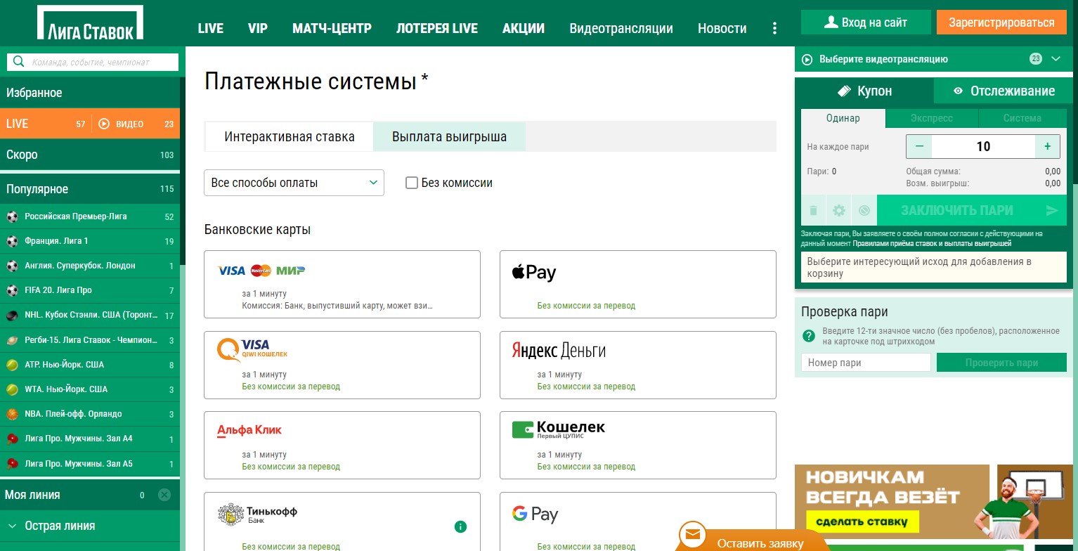Select the Отслеживание tab
Screen dimensions: 1078x551
[1004, 91]
